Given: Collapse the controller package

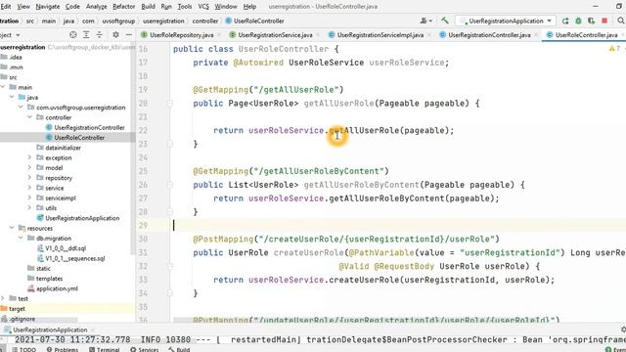Looking at the screenshot, I should 29,117.
